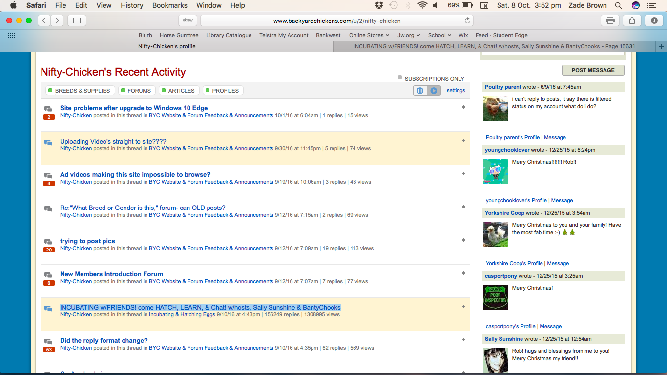The height and width of the screenshot is (375, 667).
Task: Click the Post Message button
Action: point(593,70)
